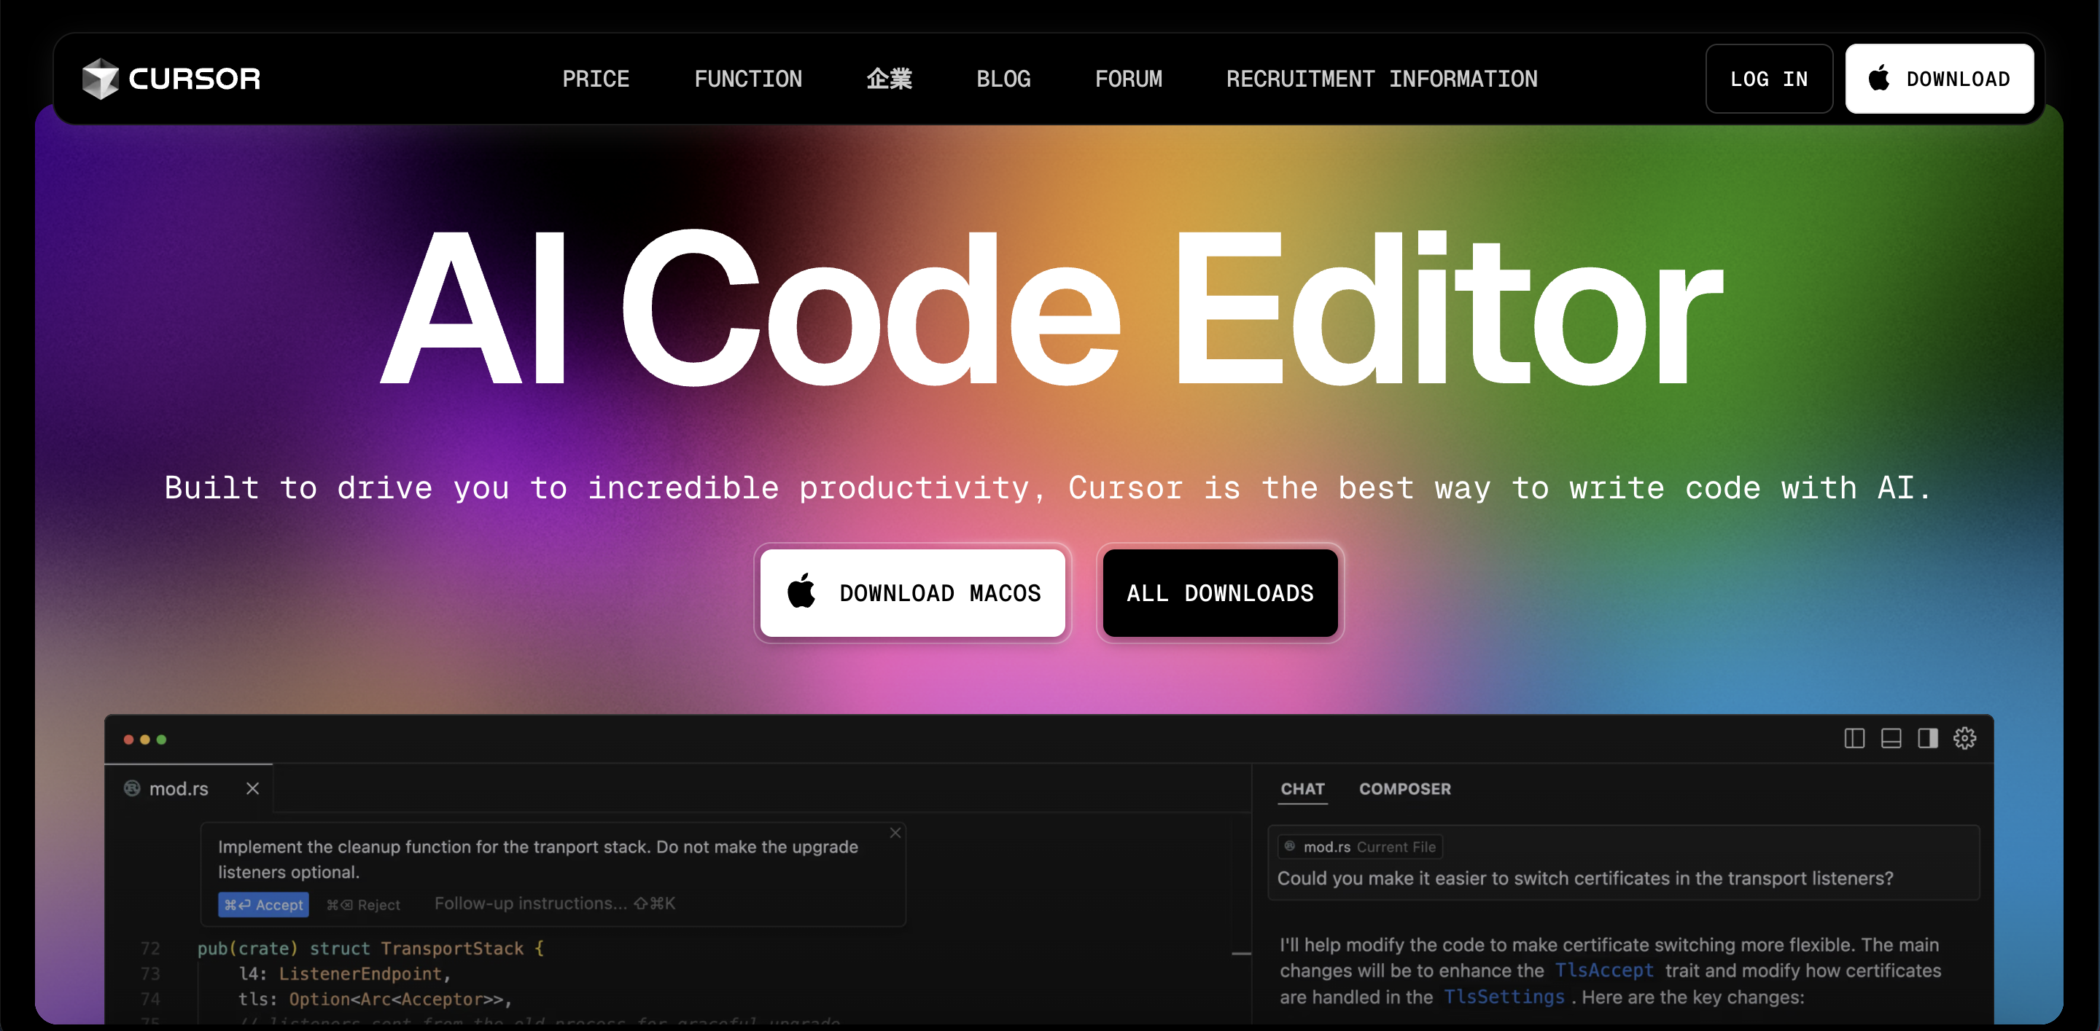This screenshot has width=2100, height=1031.
Task: Toggle the bottom panel layout icon
Action: pyautogui.click(x=1891, y=739)
